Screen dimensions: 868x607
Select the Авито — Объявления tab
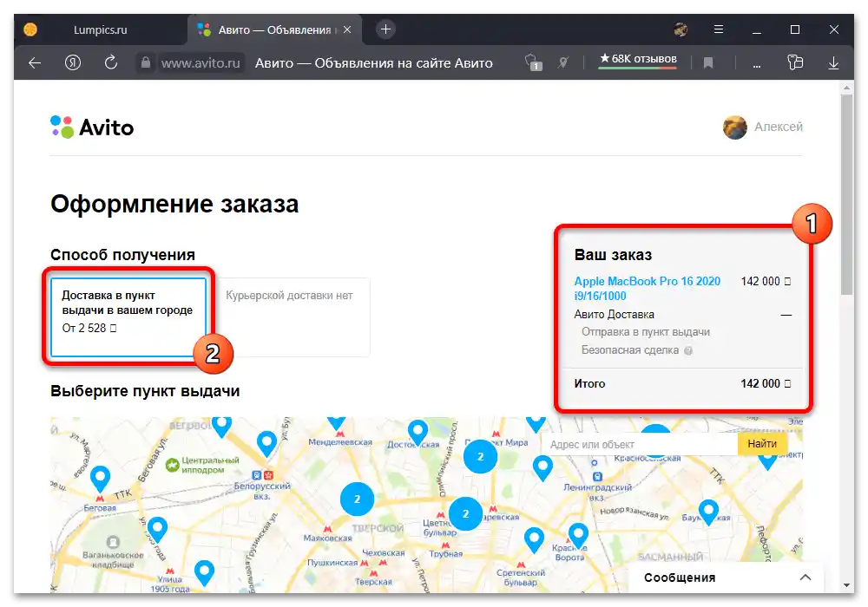point(274,29)
